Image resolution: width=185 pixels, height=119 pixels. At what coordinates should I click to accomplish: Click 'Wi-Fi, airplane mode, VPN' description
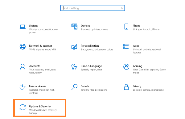(x=43, y=50)
